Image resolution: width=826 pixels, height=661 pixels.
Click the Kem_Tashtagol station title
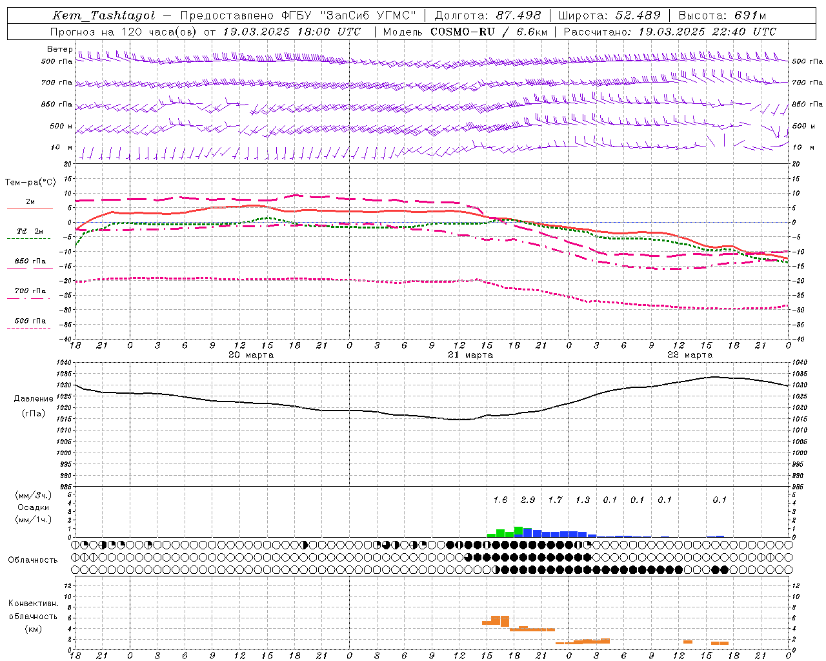tap(104, 16)
